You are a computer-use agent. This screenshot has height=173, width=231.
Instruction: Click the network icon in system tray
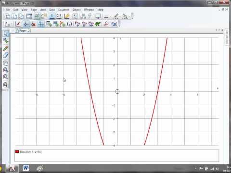[212, 169]
